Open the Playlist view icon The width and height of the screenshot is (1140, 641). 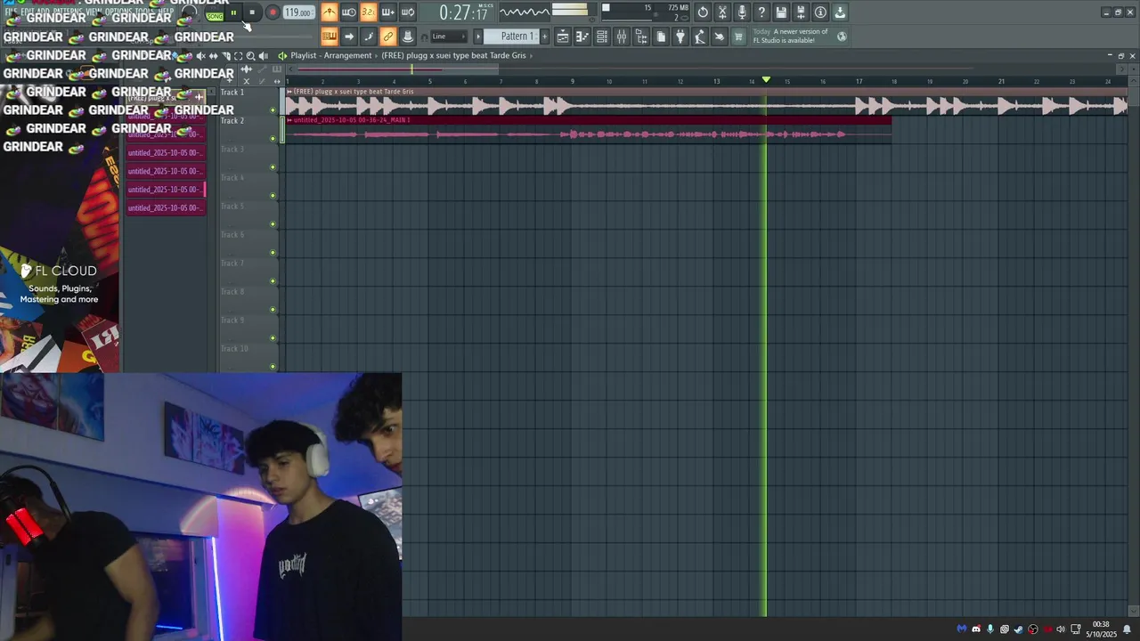[563, 37]
